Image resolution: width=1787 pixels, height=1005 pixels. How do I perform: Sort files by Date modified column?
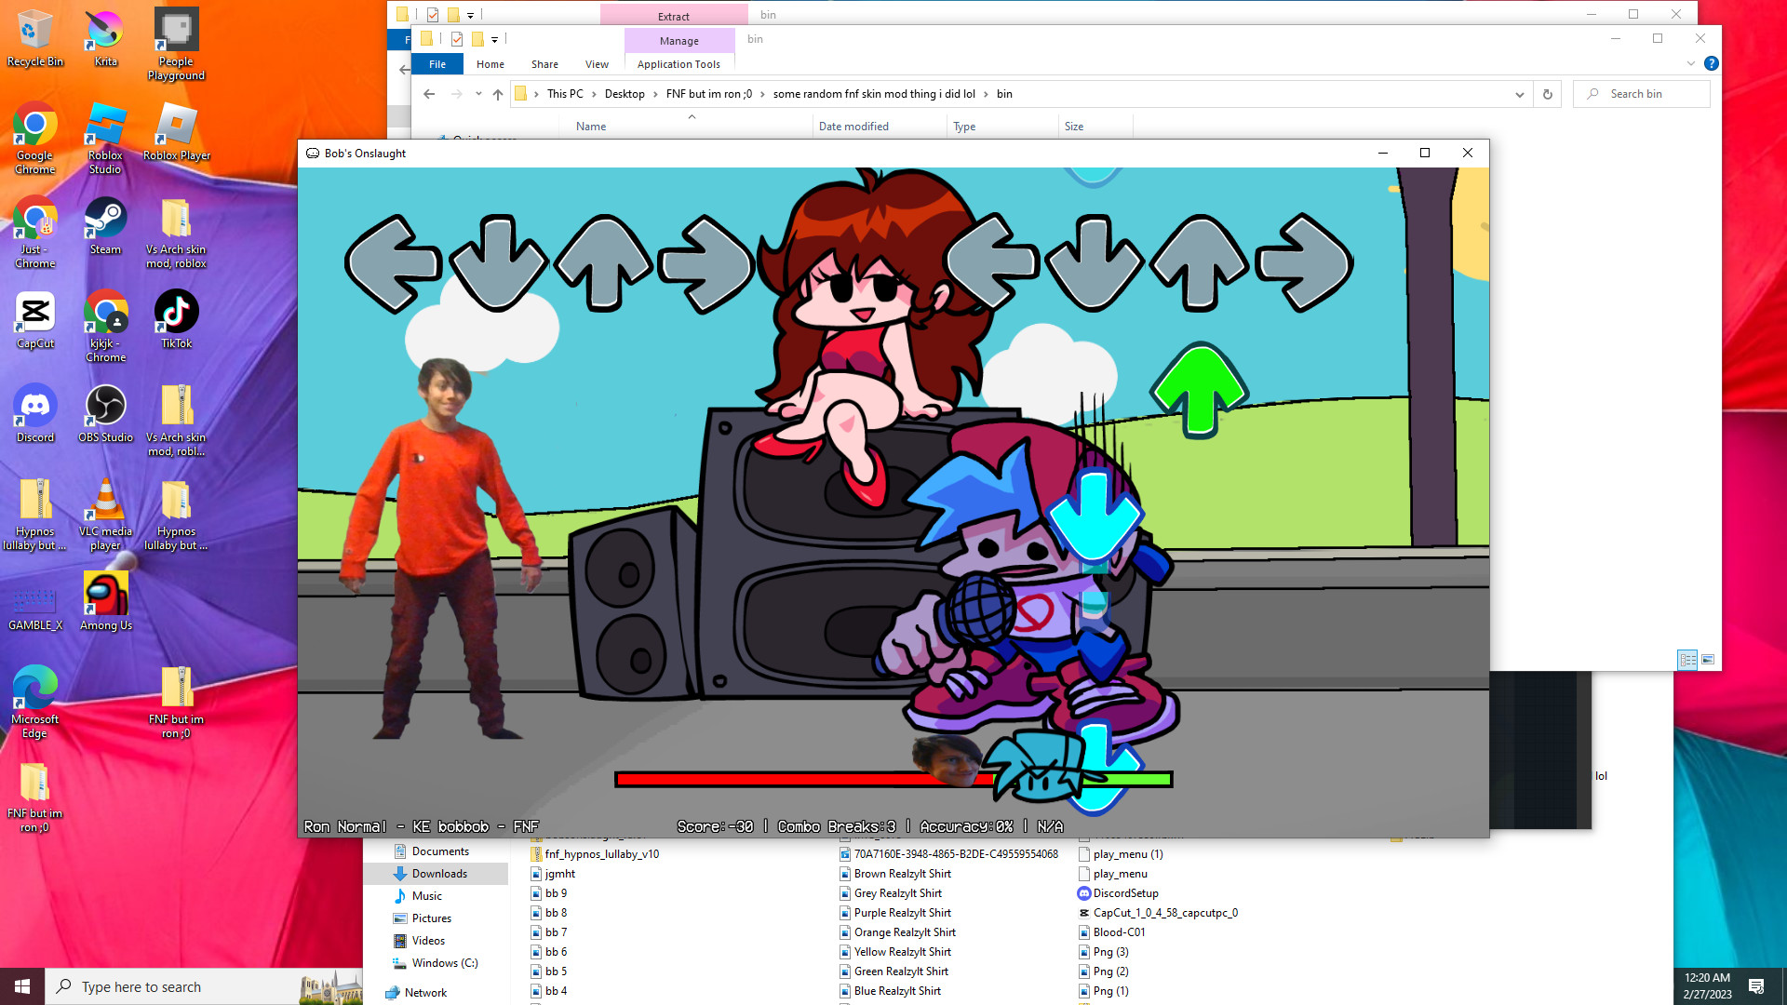853,127
